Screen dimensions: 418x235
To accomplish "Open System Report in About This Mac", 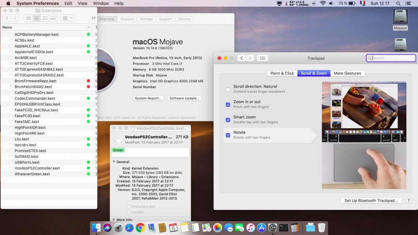I will point(148,98).
